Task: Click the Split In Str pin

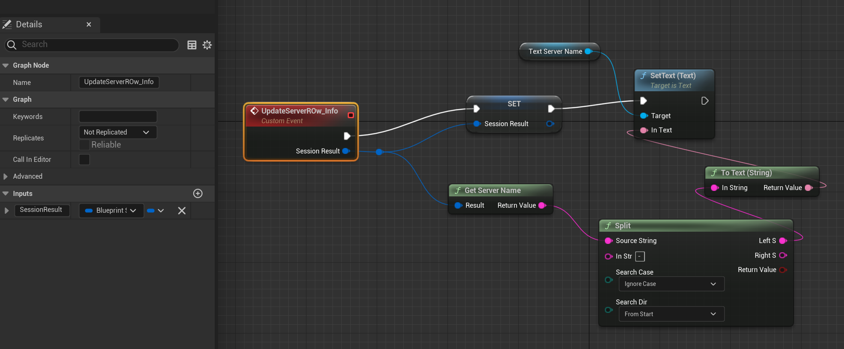Action: point(609,256)
